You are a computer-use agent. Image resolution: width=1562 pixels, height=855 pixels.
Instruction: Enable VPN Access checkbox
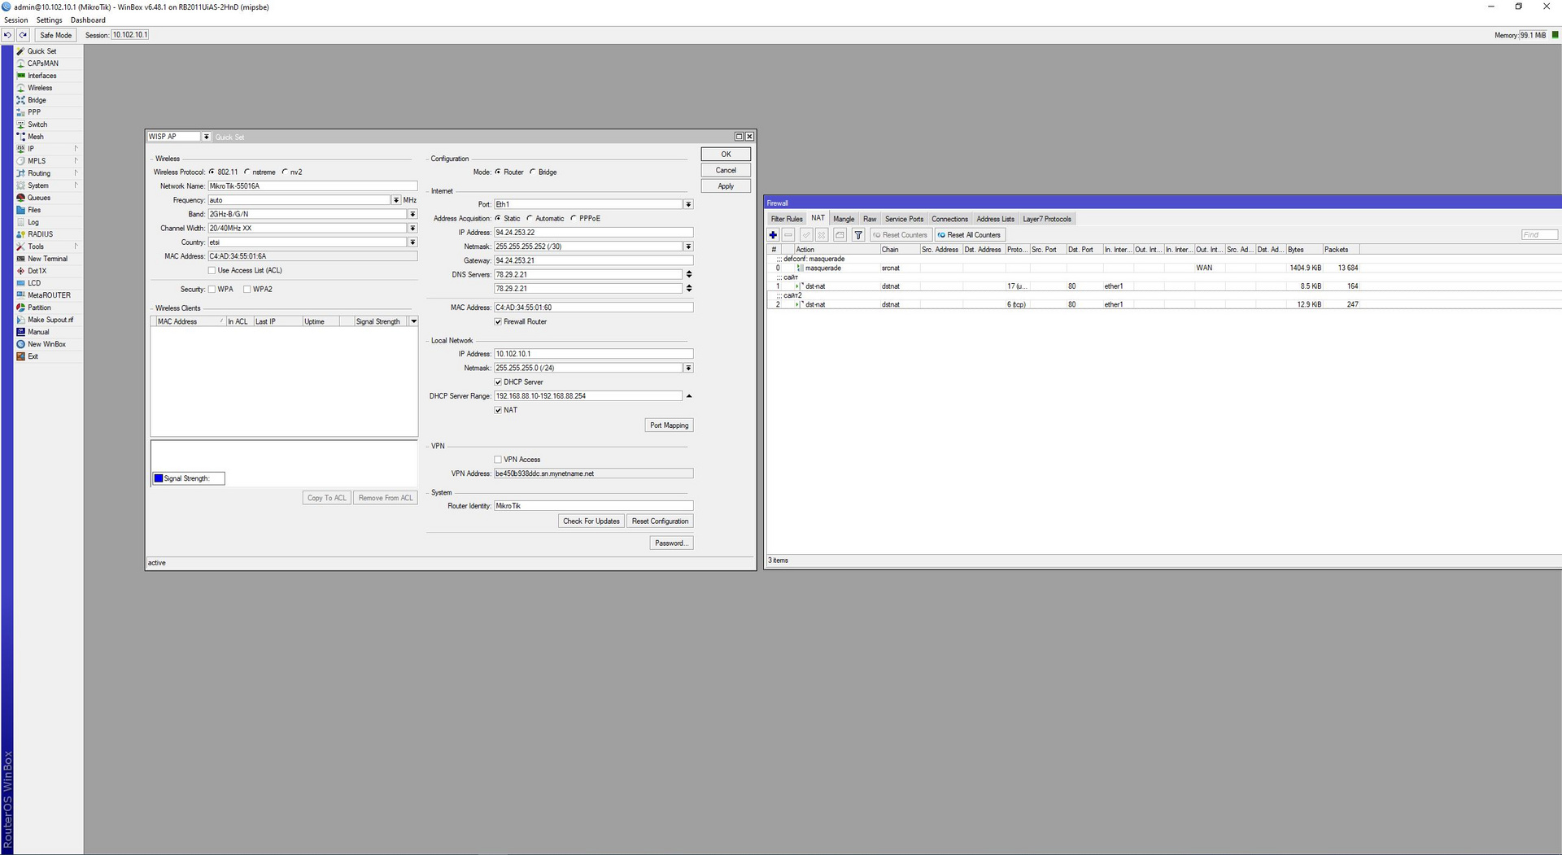pos(498,460)
